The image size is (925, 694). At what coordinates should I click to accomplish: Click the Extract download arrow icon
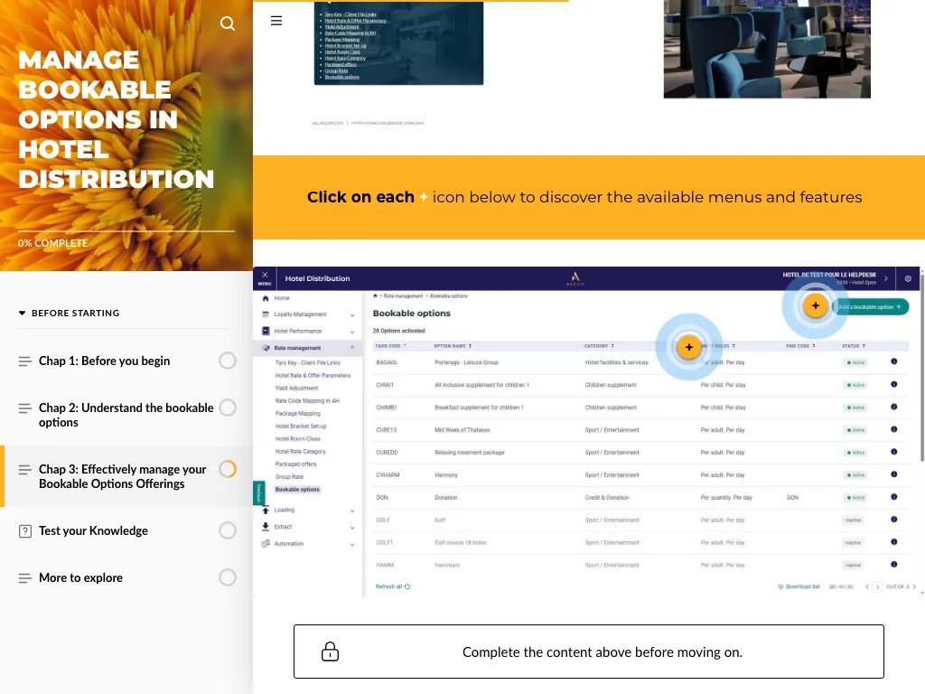coord(266,527)
